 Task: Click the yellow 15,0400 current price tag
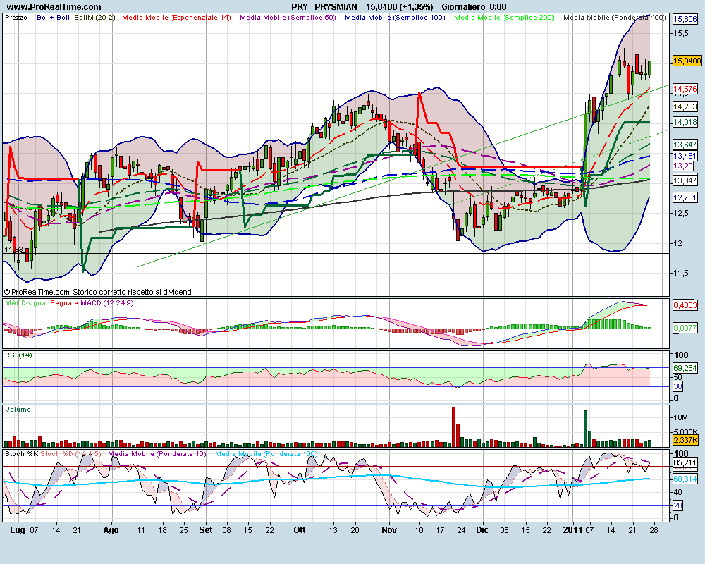687,61
